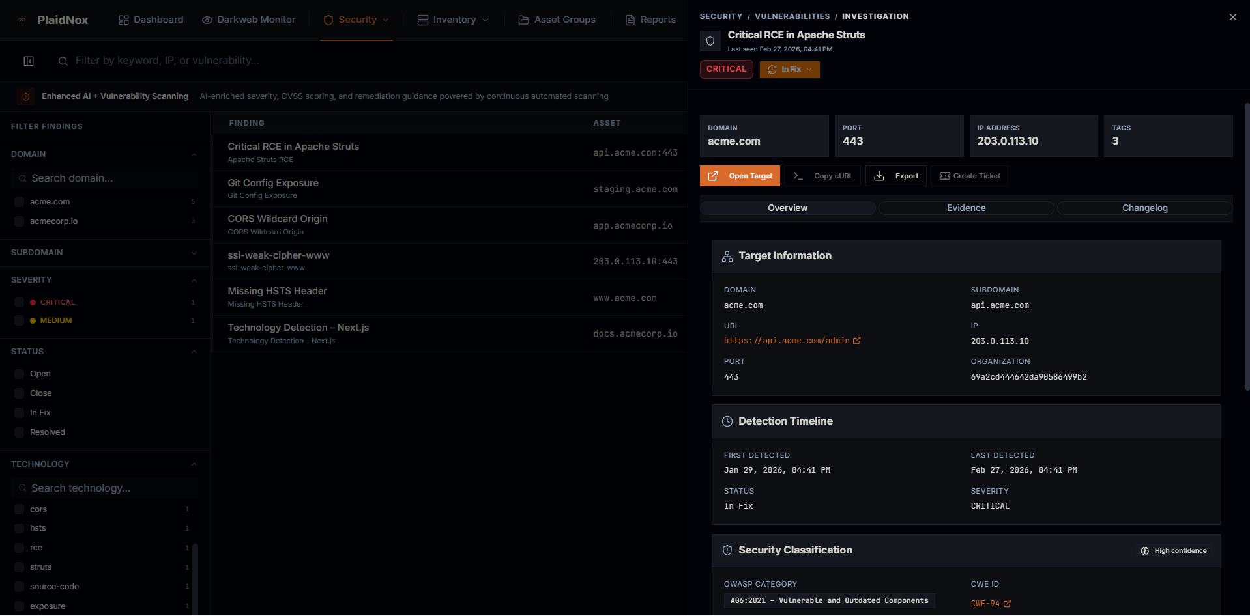Viewport: 1250px width, 616px height.
Task: Open the In Fix status dropdown
Action: click(790, 69)
